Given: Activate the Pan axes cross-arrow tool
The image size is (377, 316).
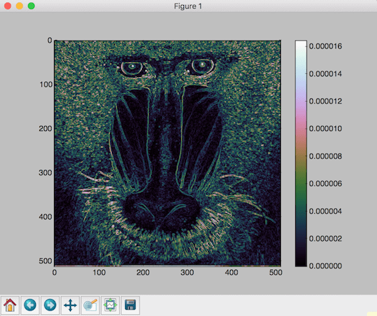Looking at the screenshot, I should [70, 305].
